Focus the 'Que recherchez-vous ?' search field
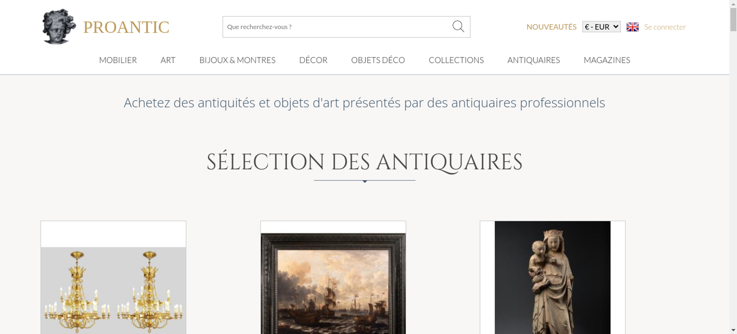Screen dimensions: 737x334 tap(337, 27)
